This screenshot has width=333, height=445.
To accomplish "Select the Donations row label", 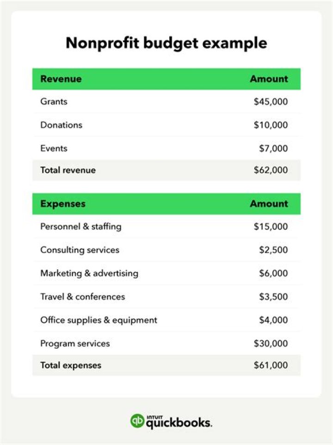I will tap(61, 125).
